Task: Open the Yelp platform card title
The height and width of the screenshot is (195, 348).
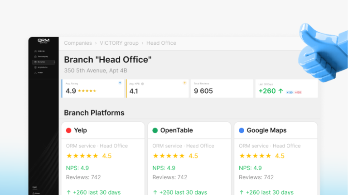Action: click(x=80, y=130)
